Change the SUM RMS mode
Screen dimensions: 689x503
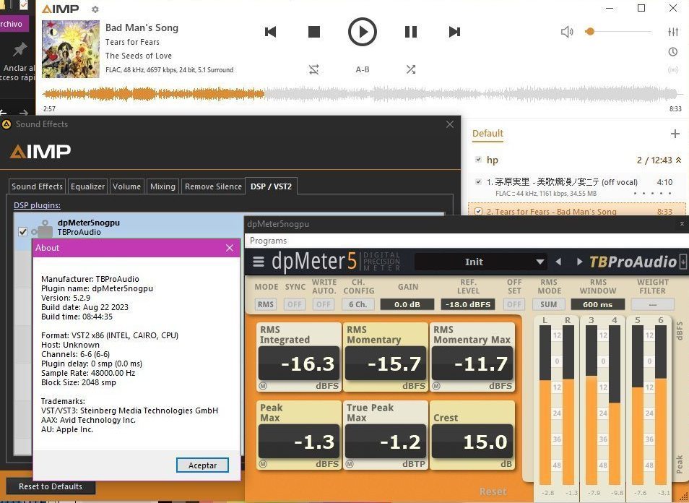click(x=548, y=304)
